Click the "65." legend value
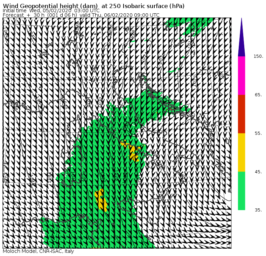The width and height of the screenshot is (266, 256). click(x=258, y=95)
